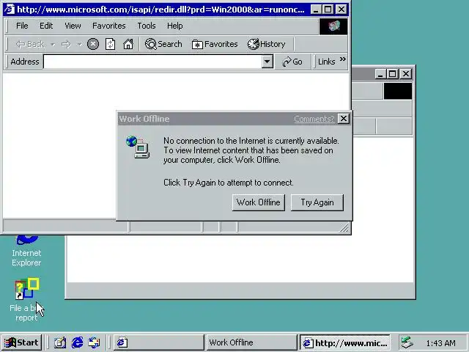Click the network tray icon near the clock
The image size is (469, 352).
click(x=407, y=342)
